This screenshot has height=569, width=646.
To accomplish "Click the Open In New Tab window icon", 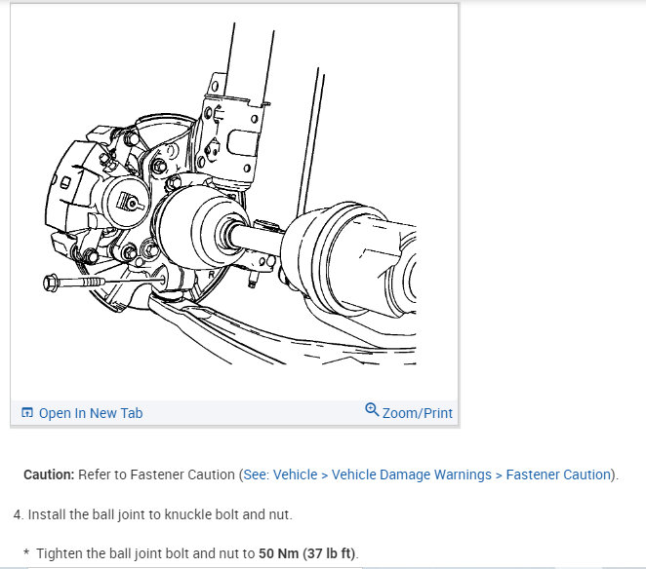I will coord(27,412).
